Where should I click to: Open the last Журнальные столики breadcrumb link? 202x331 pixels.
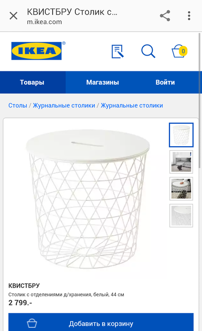click(x=132, y=105)
